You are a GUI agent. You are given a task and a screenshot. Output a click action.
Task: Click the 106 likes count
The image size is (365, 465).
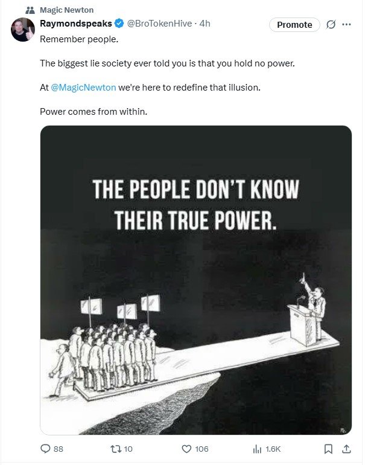(202, 449)
